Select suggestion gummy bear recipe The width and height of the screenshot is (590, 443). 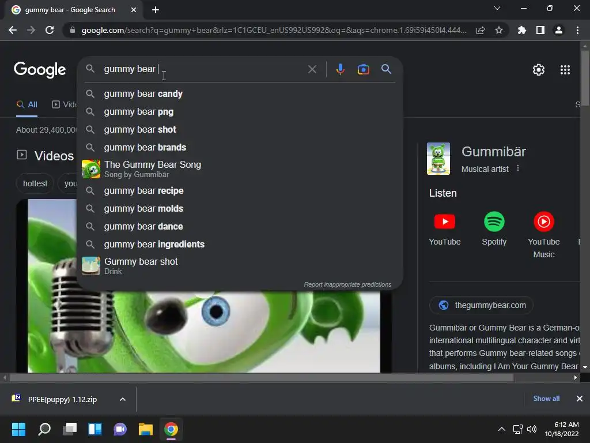240,190
